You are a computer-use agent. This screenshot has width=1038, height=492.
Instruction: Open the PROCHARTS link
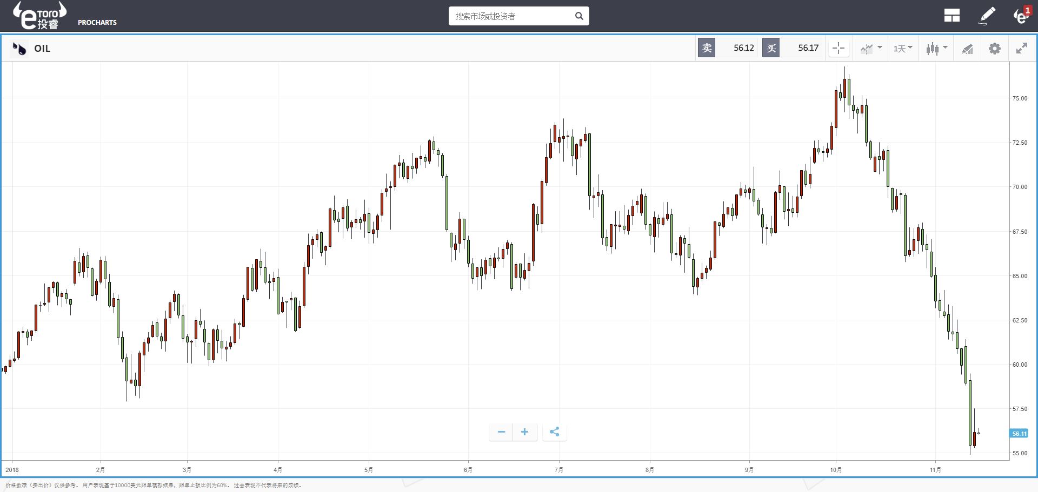(97, 23)
